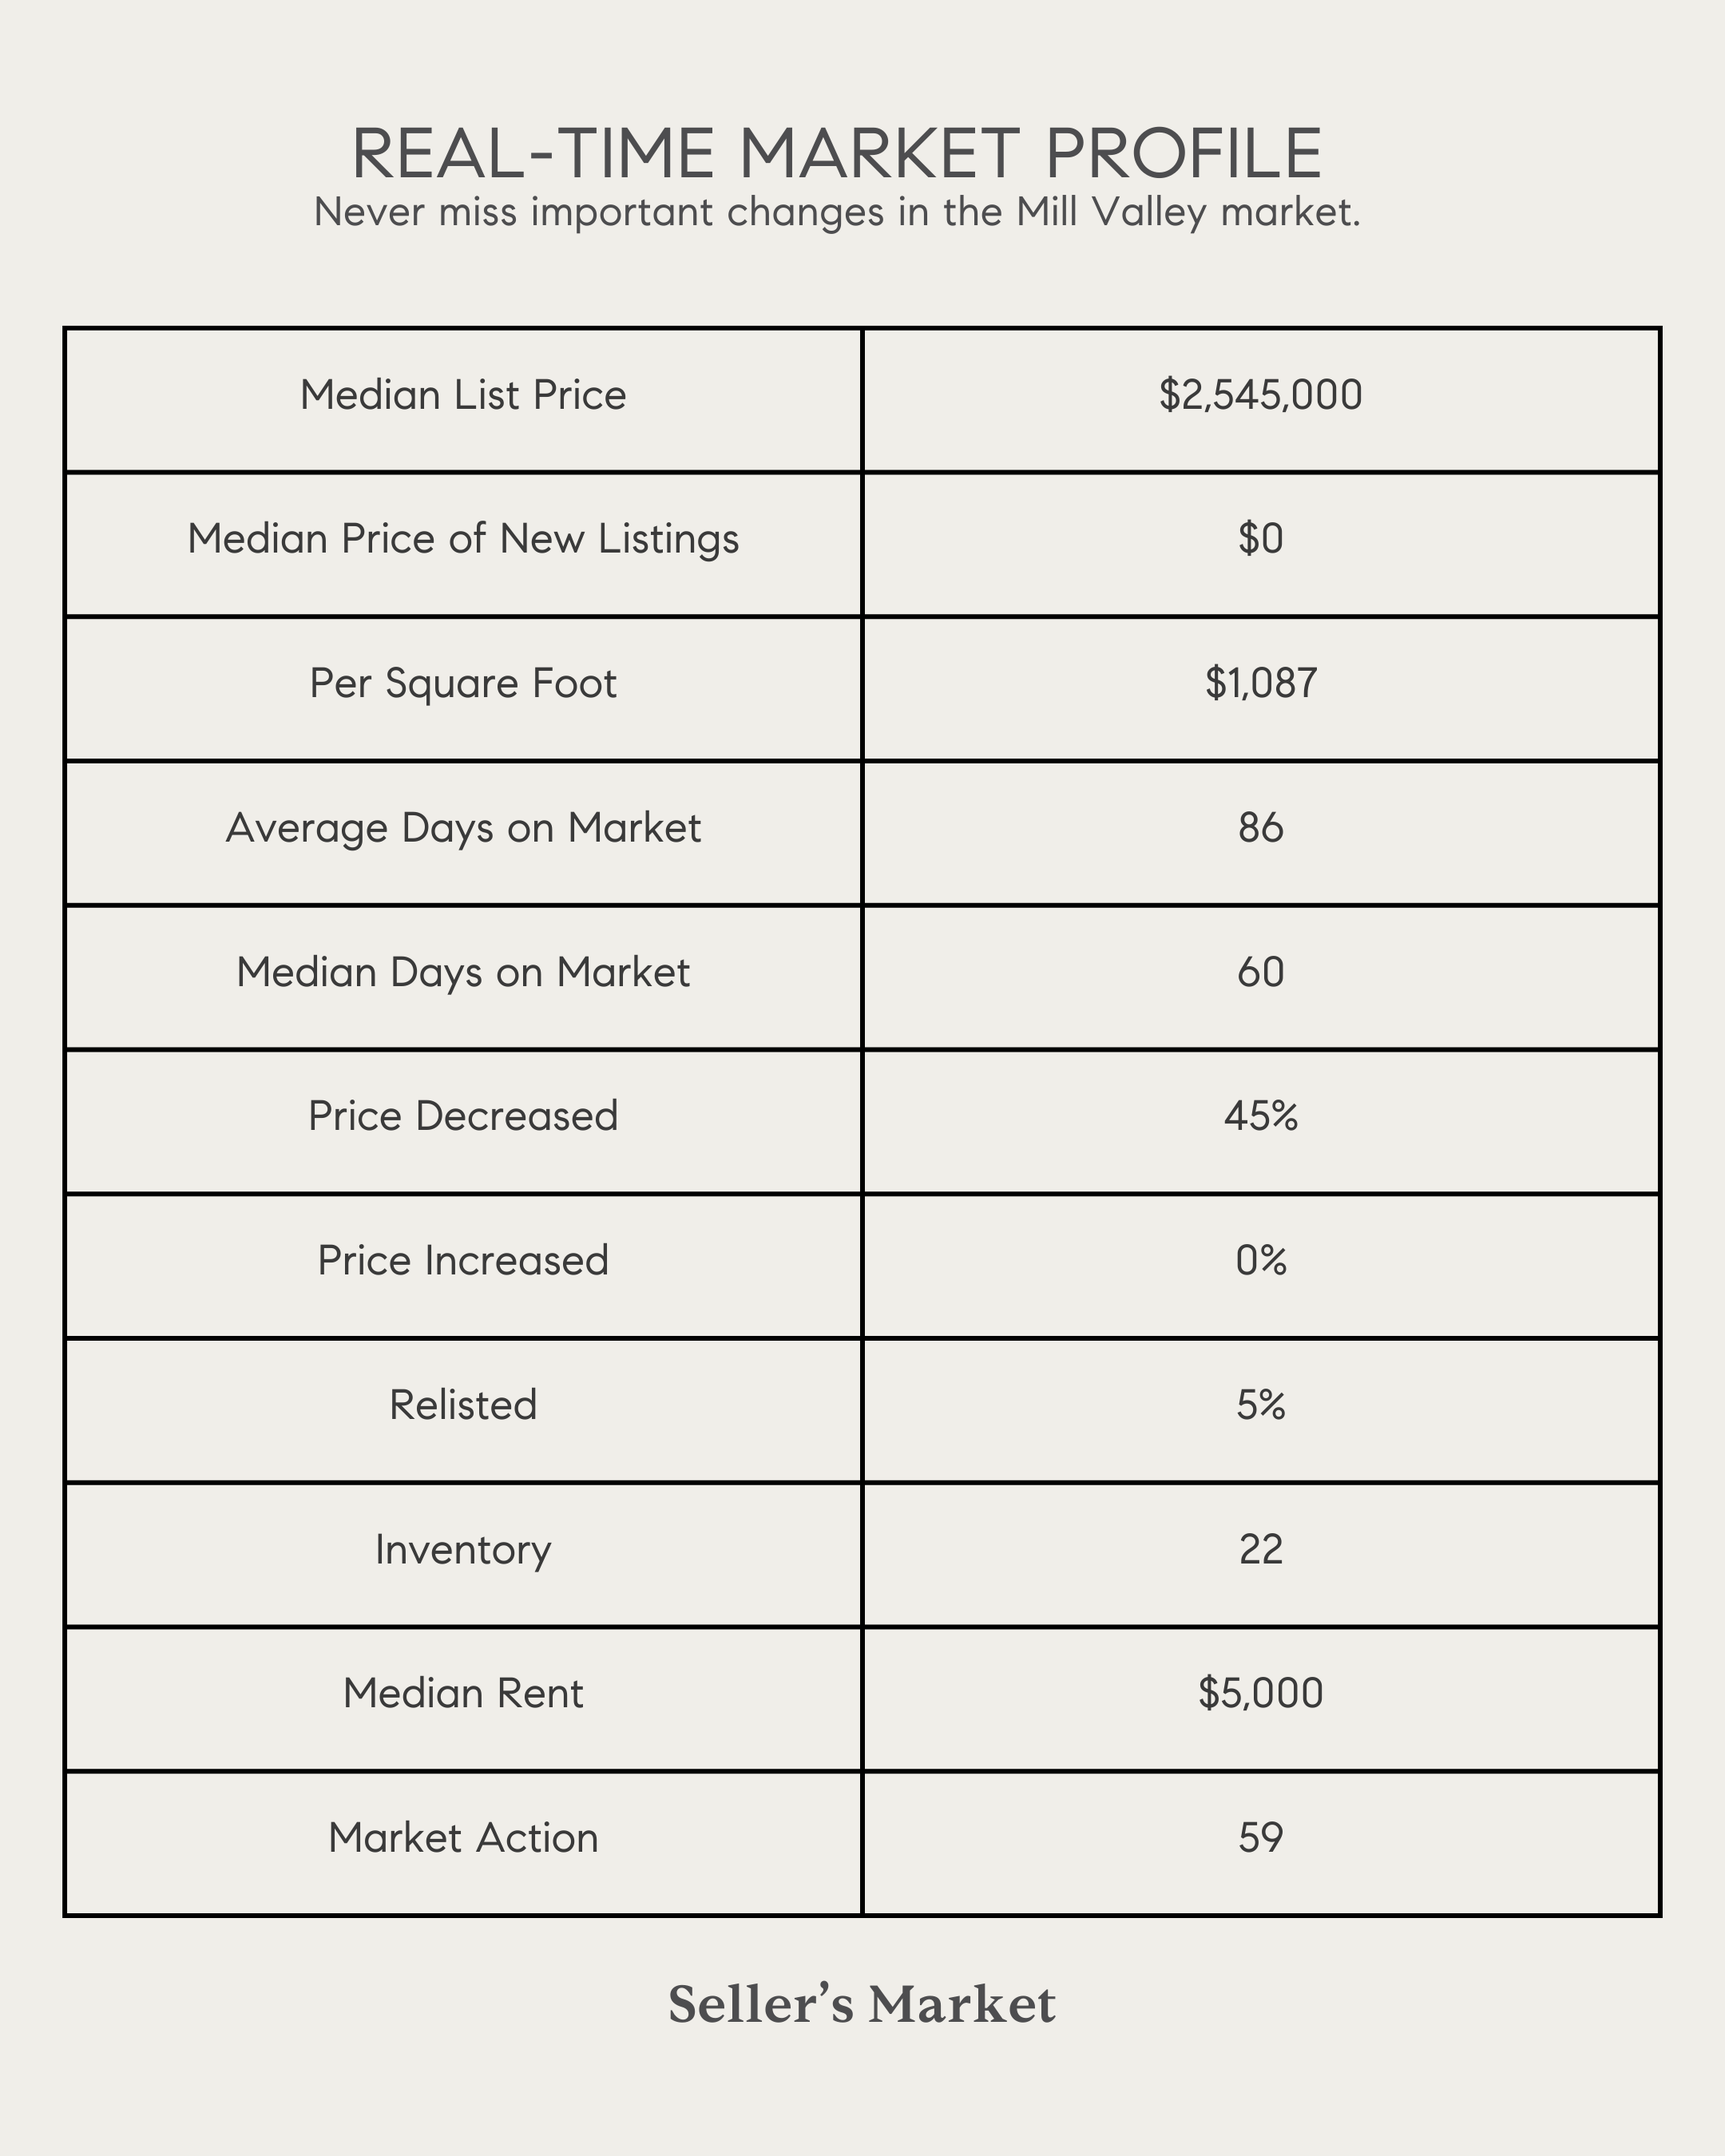The image size is (1725, 2156).
Task: Click the "Per Square Foot" label
Action: click(463, 683)
